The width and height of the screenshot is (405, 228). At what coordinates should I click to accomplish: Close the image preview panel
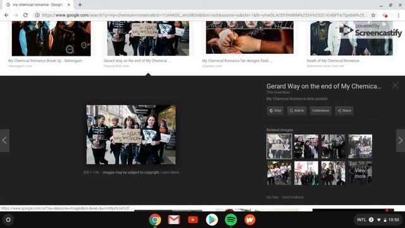coord(395,85)
